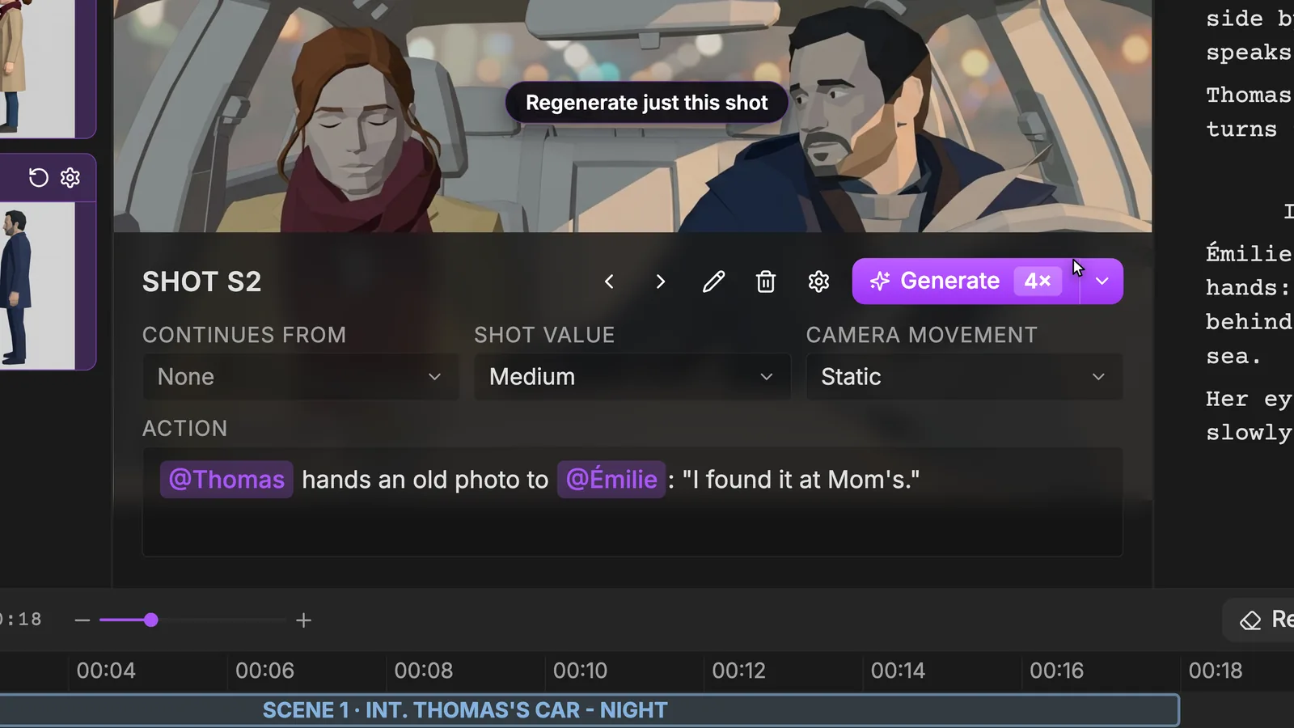The height and width of the screenshot is (728, 1294).
Task: Select the woman in beige coat thumbnail
Action: (37, 68)
